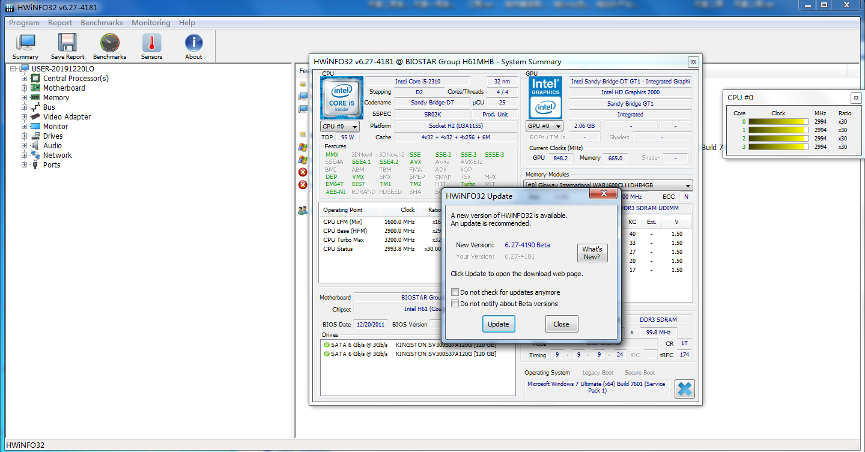Viewport: 865px width, 452px height.
Task: Open the Program menu
Action: tap(24, 23)
